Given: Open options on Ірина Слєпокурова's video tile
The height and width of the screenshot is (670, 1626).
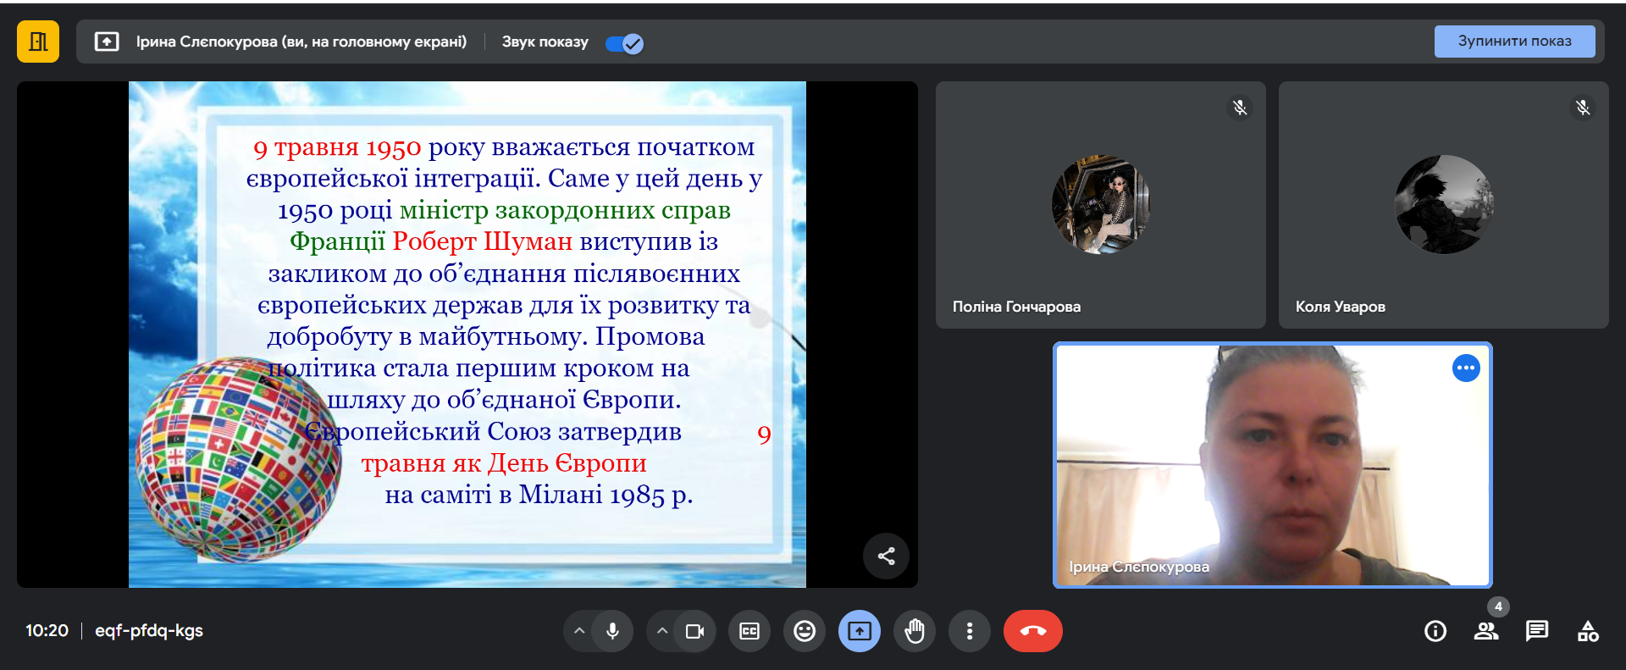Looking at the screenshot, I should 1466,368.
